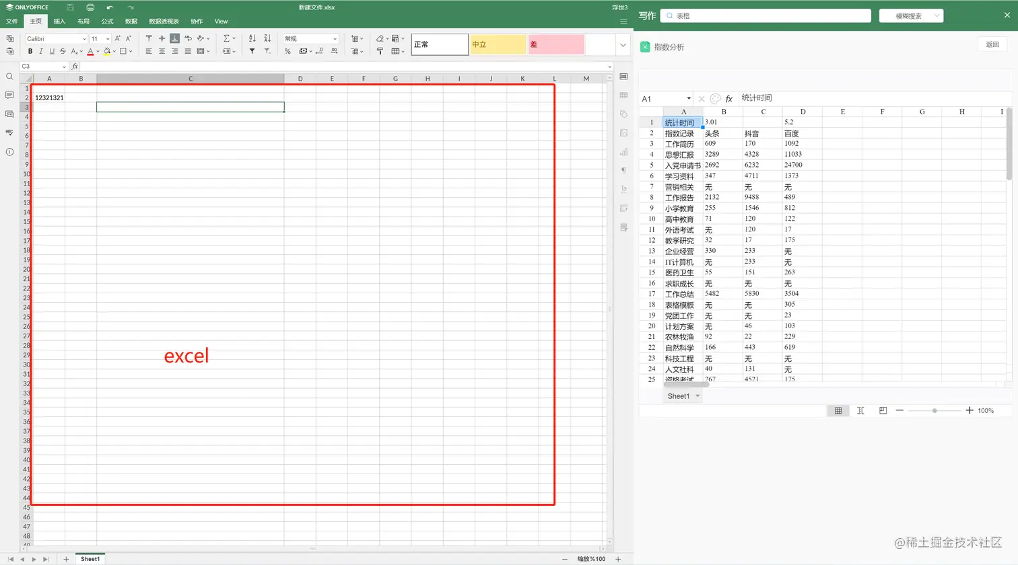
Task: Expand the cell styles gallery
Action: click(623, 45)
